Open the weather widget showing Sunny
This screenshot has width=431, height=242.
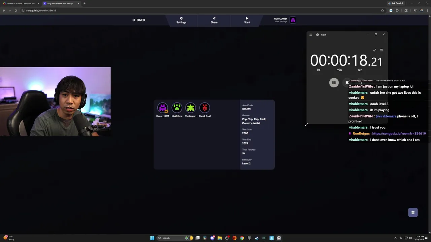click(9, 238)
